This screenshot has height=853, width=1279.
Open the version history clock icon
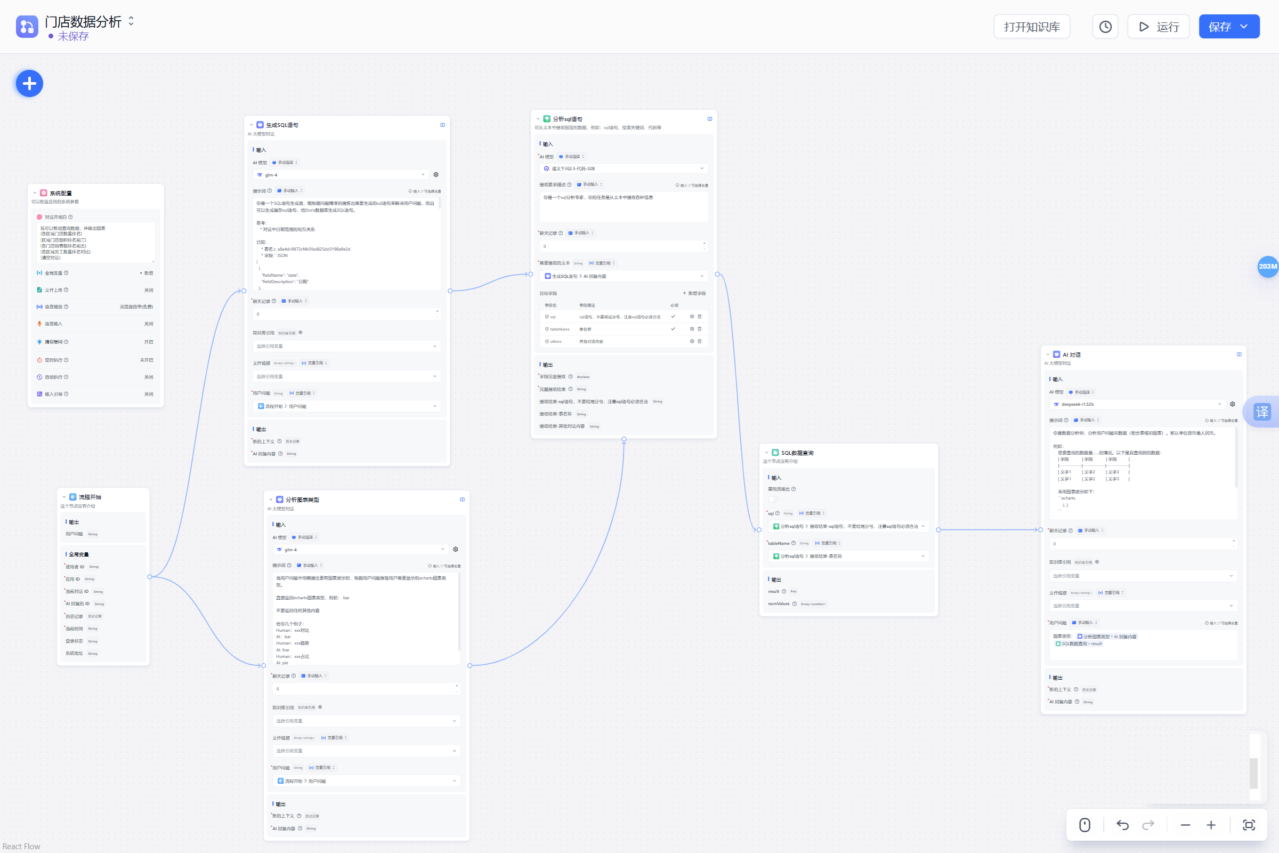click(1105, 27)
